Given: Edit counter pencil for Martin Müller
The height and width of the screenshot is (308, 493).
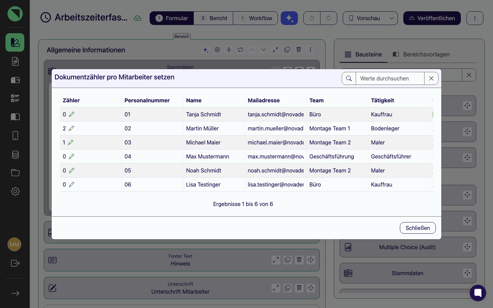Looking at the screenshot, I should point(71,128).
